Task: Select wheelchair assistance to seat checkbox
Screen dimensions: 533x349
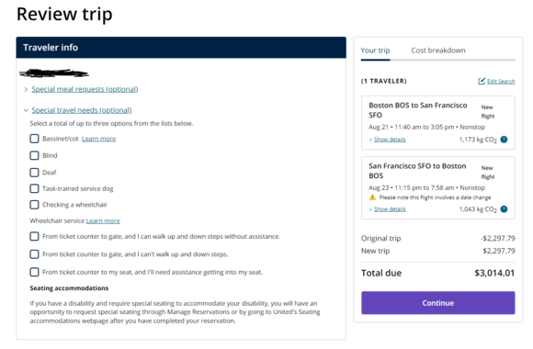Action: click(34, 272)
